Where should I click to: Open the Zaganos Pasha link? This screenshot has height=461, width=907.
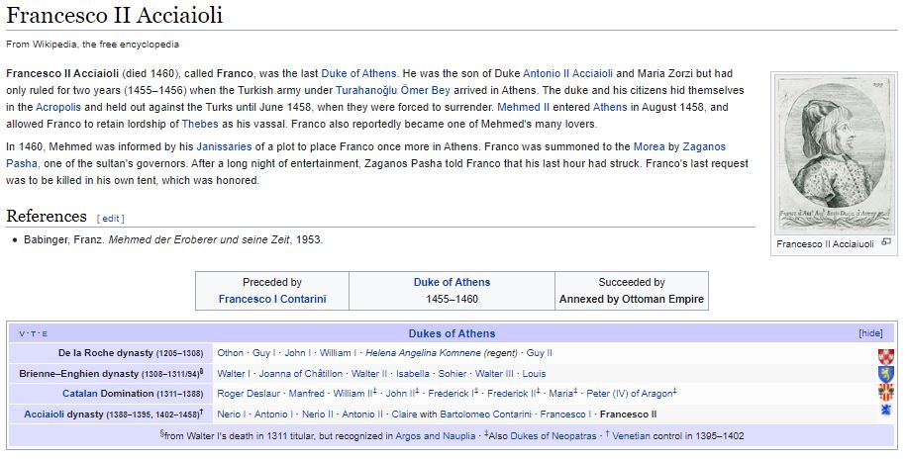[x=704, y=146]
